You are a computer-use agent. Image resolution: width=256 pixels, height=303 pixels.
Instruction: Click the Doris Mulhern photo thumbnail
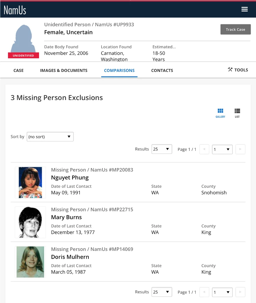click(30, 262)
